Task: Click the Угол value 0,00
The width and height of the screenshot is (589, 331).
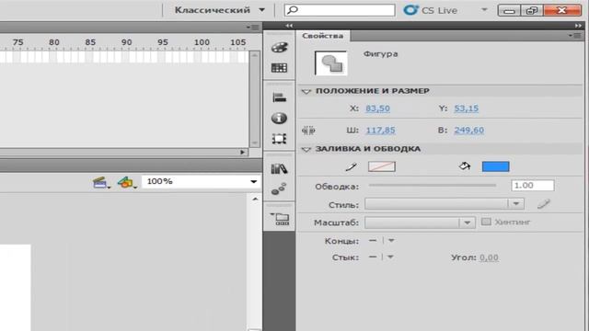Action: pos(489,257)
